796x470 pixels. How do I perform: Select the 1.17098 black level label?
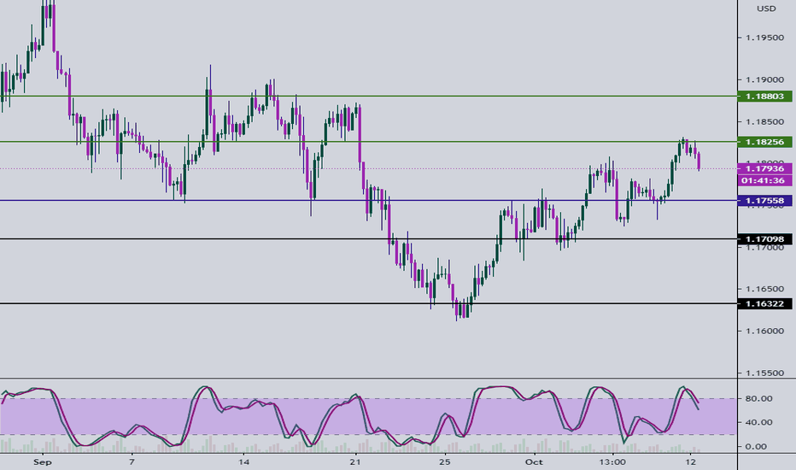[x=764, y=238]
